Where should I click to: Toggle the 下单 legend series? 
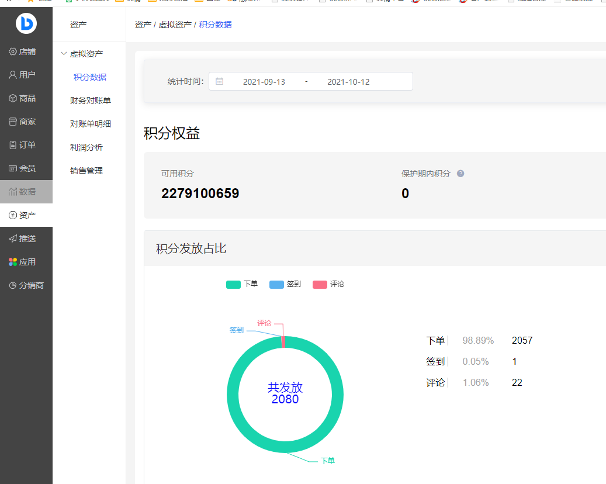(242, 284)
